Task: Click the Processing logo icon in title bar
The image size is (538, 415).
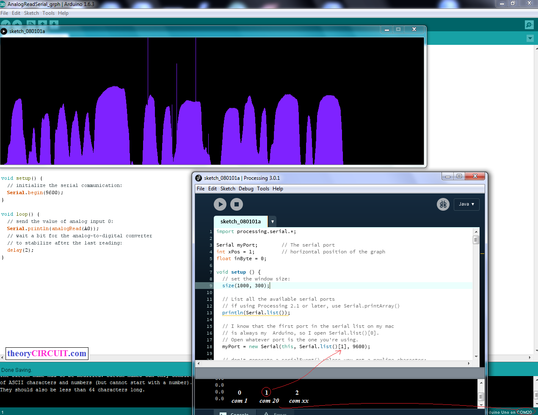Action: tap(199, 178)
